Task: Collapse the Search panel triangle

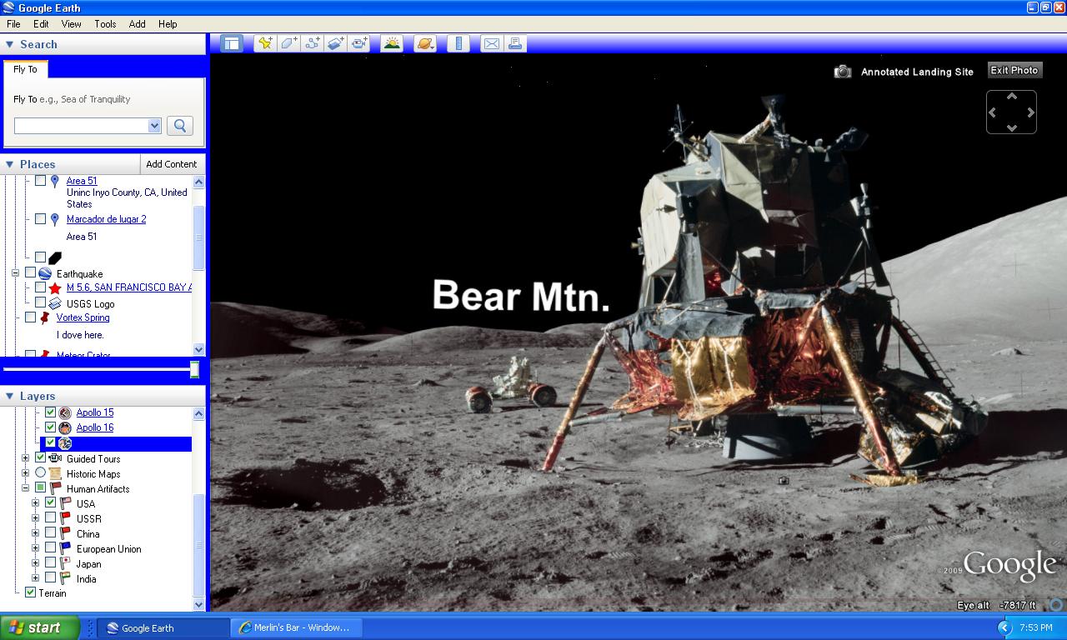Action: tap(9, 44)
